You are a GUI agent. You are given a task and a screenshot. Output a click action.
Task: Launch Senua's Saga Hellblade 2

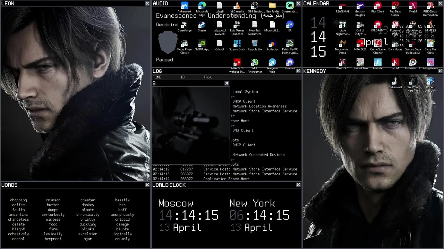[x=413, y=47]
